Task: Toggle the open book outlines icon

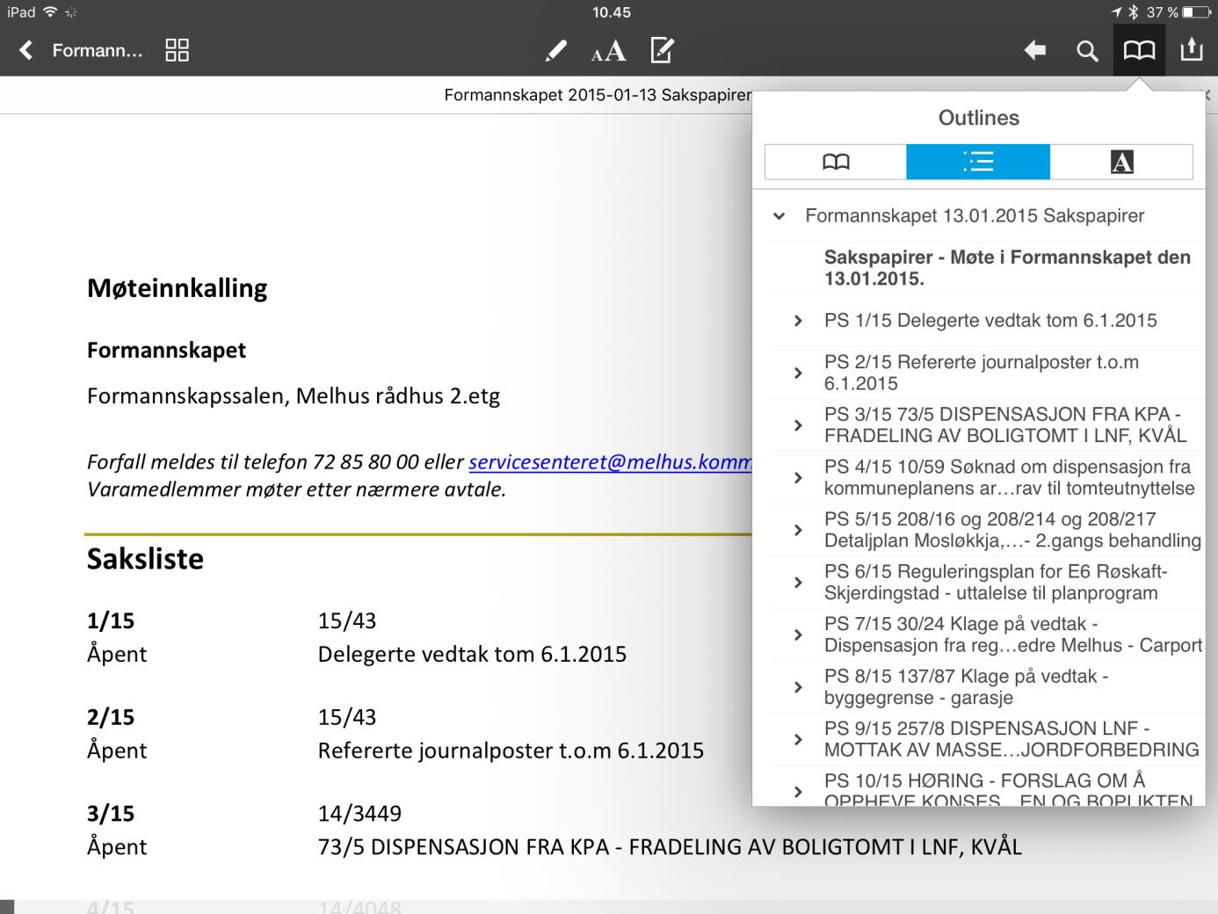Action: coord(1139,50)
